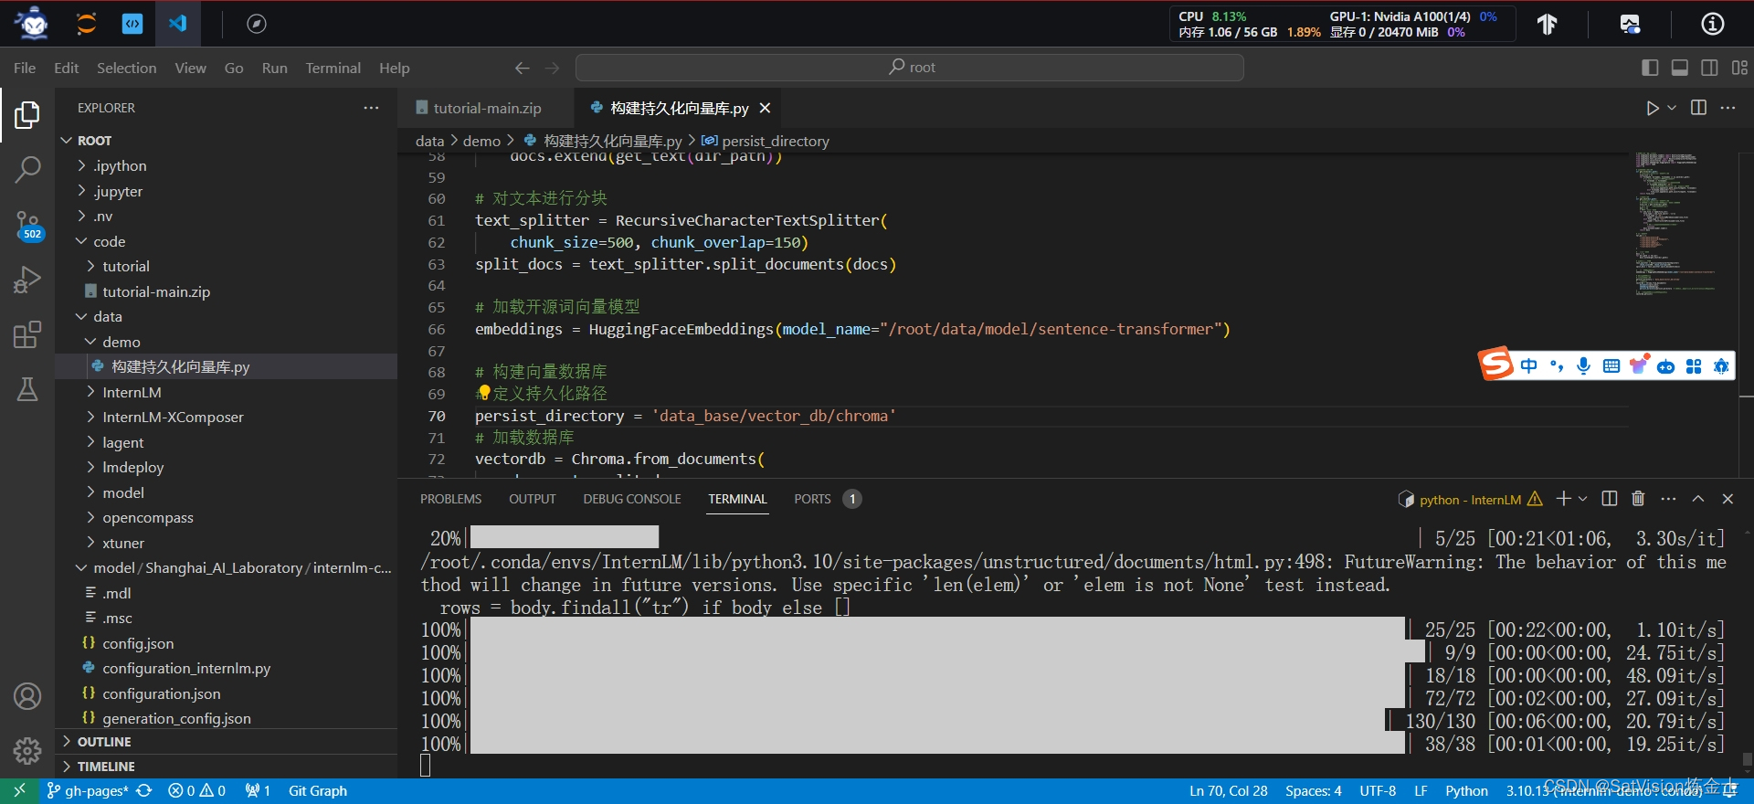Open the Selection menu

pyautogui.click(x=126, y=68)
